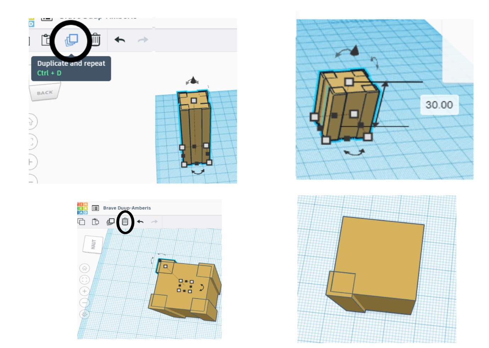Click the Redo arrow icon
This screenshot has height=348, width=489.
[143, 40]
